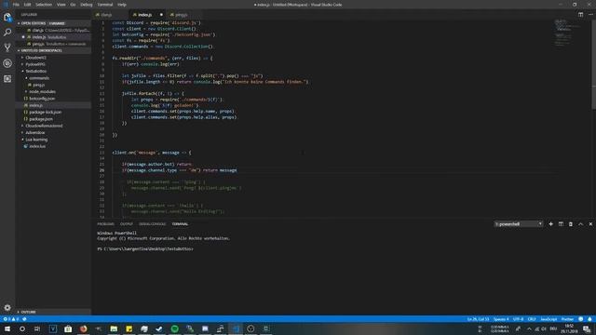This screenshot has height=335, width=596.
Task: Open the editor More Actions ellipsis
Action: point(590,15)
